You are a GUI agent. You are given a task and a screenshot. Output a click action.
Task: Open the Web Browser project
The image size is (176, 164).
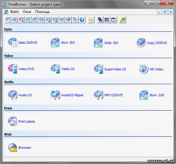[x=19, y=148]
